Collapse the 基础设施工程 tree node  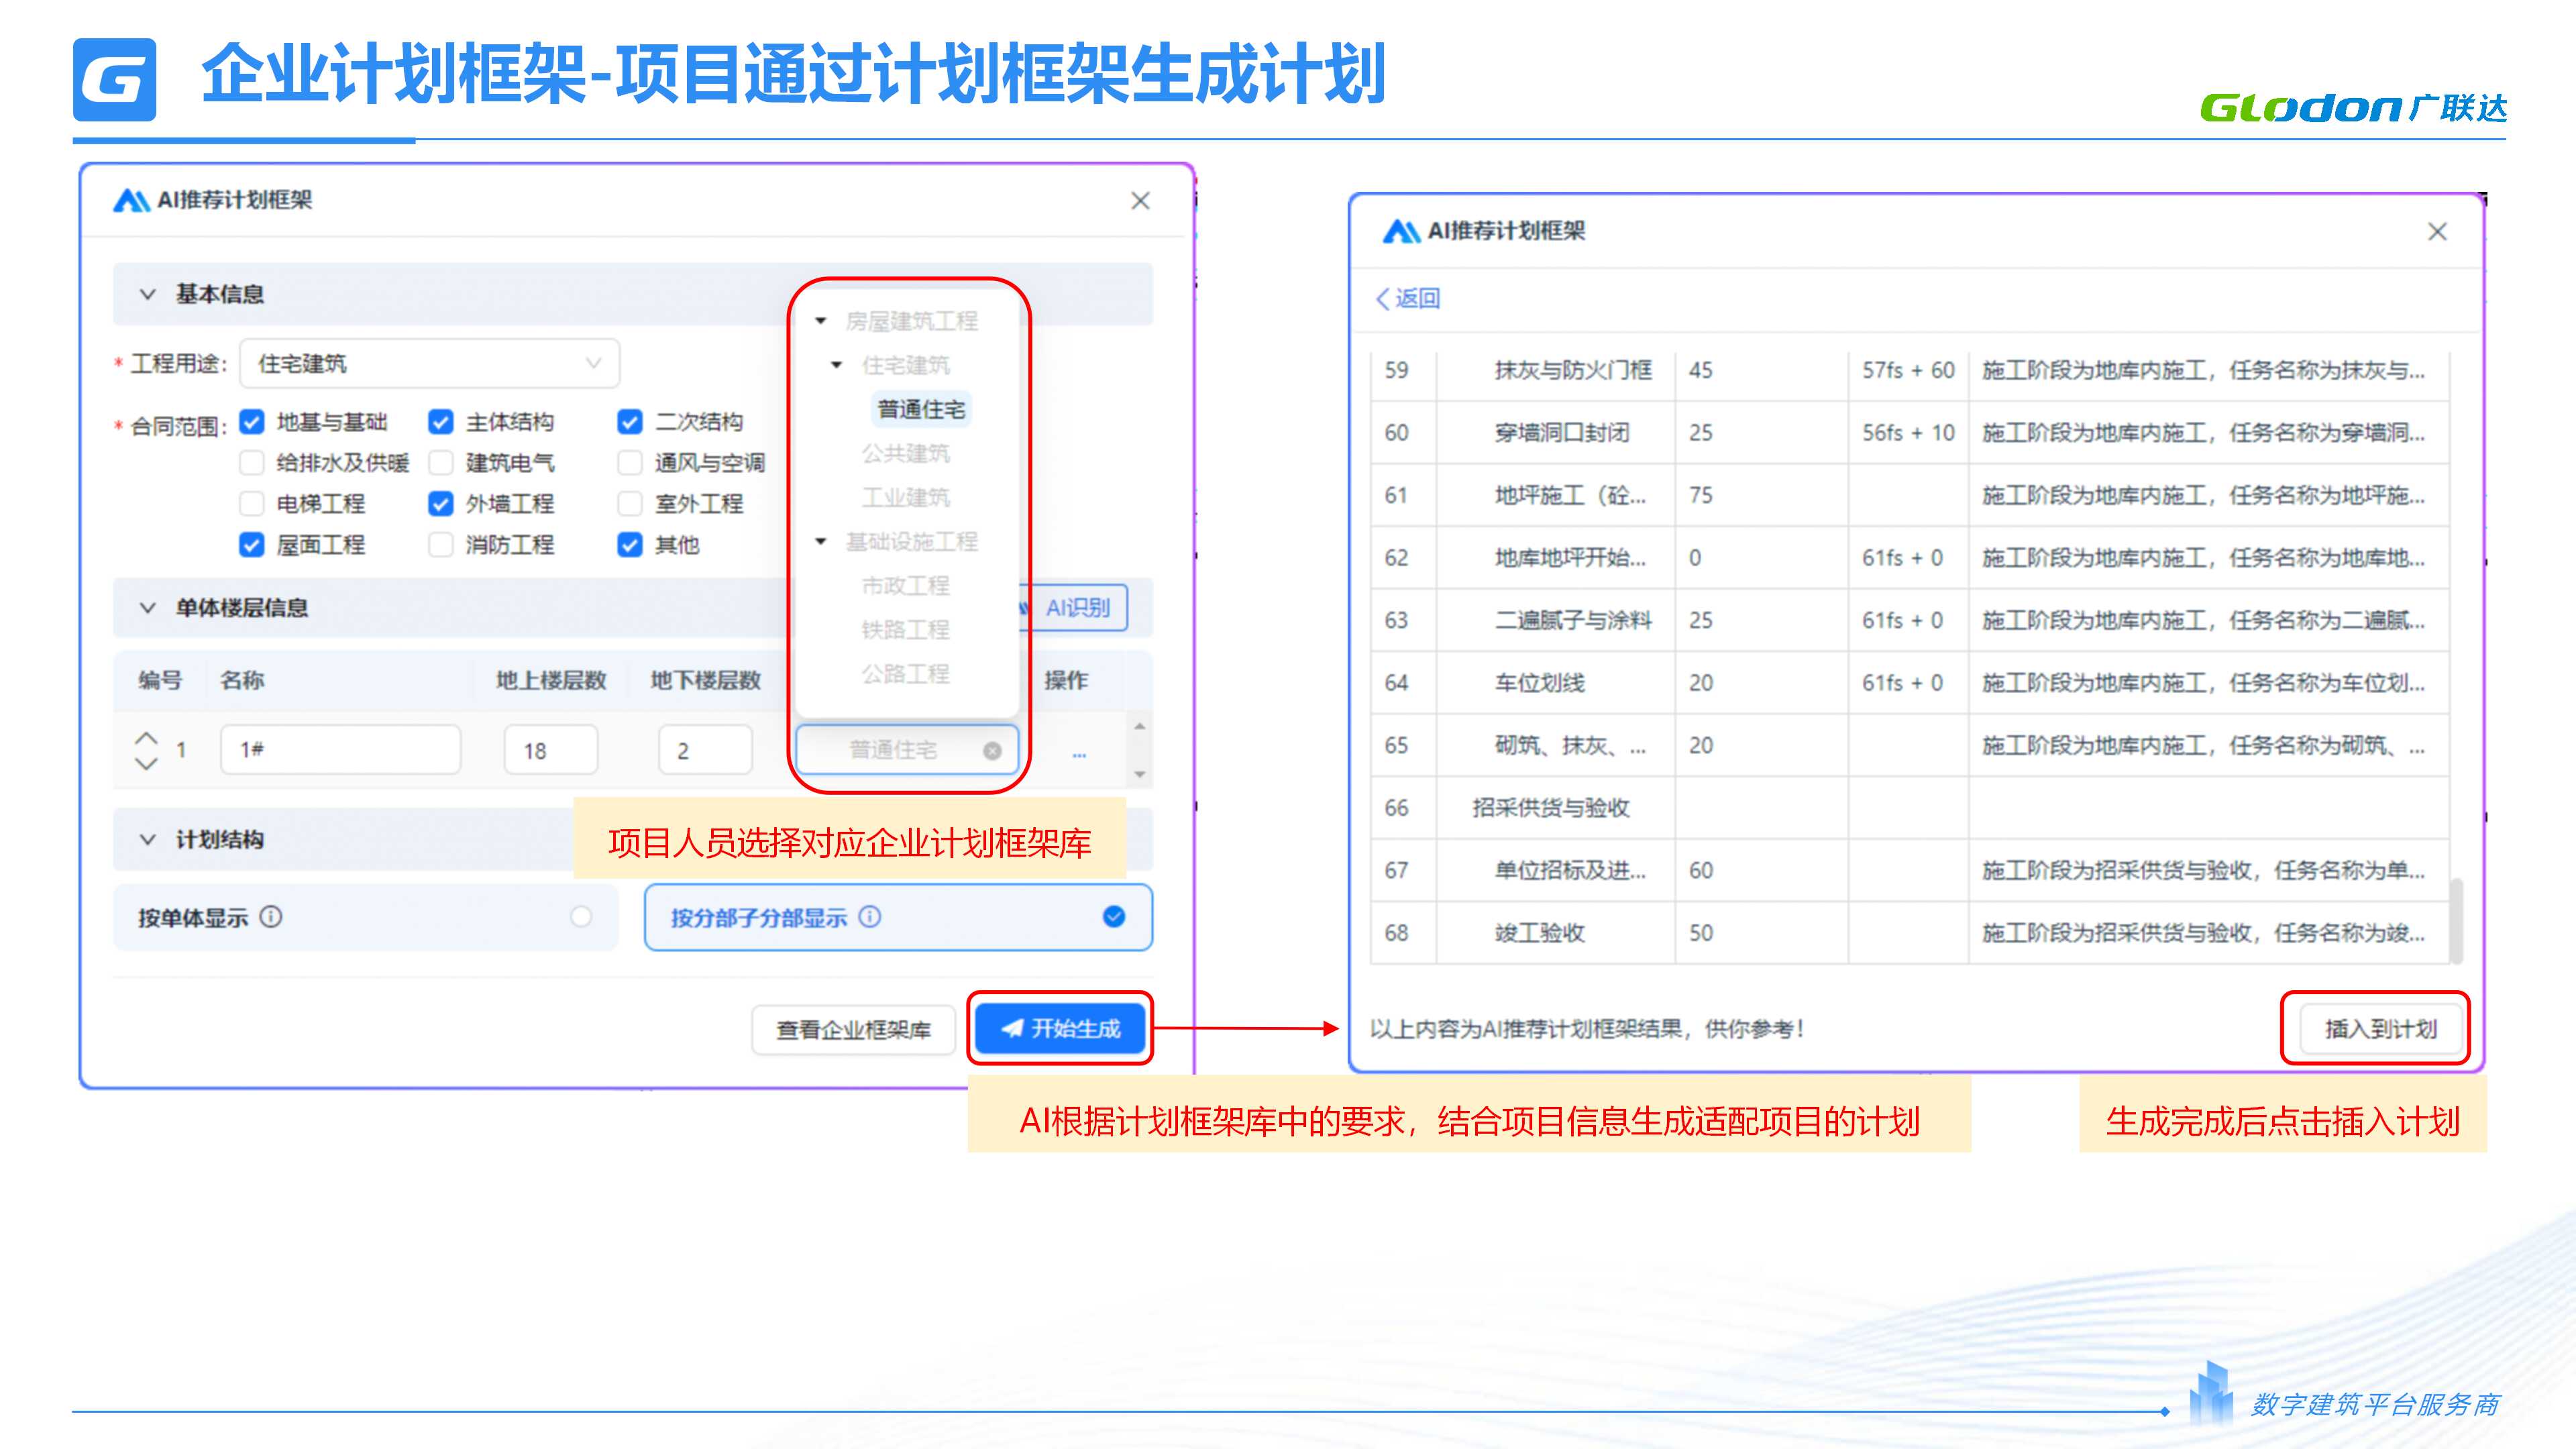point(821,541)
